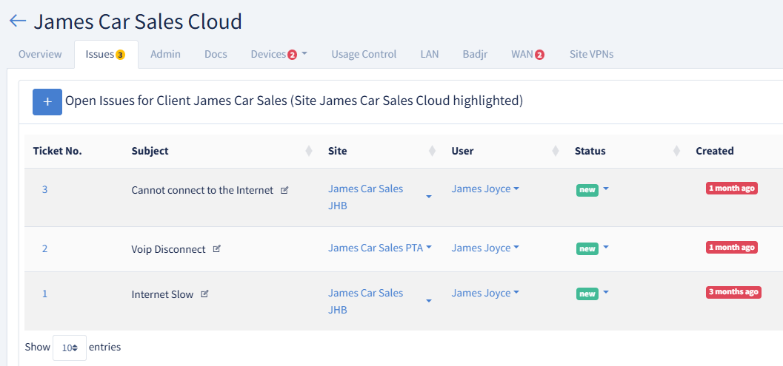Edit subject of Voip Disconnect ticket
Screen dimensions: 783x366
[x=217, y=249]
